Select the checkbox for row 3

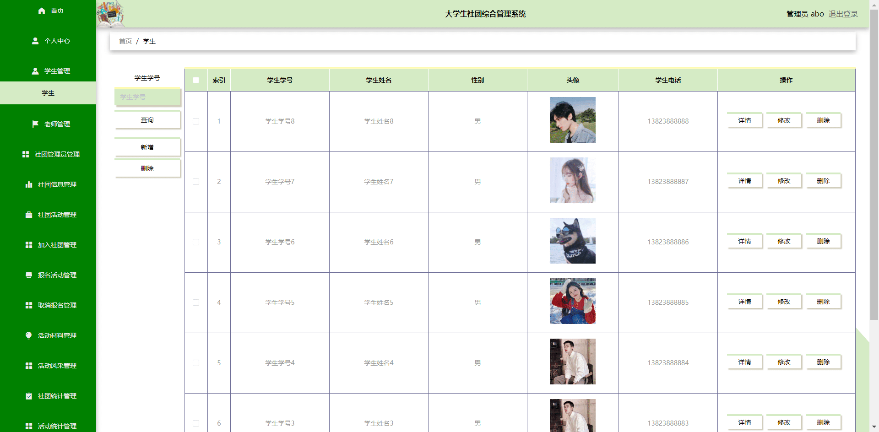196,242
